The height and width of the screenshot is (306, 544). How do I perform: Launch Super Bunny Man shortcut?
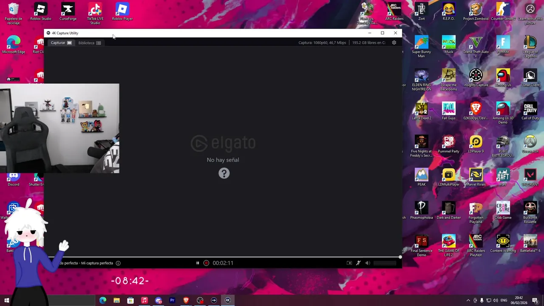pyautogui.click(x=422, y=47)
